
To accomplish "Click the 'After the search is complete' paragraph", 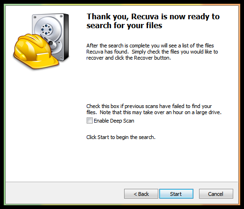I will (x=152, y=52).
